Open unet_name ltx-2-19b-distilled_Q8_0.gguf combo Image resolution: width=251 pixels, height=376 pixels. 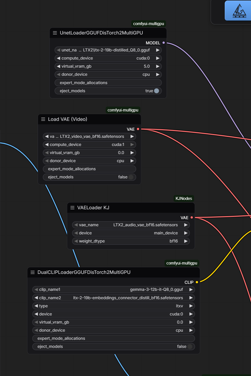(x=108, y=50)
